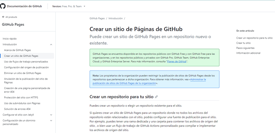Jump to Información adicional section
This screenshot has width=275, height=133.
[x=248, y=53]
